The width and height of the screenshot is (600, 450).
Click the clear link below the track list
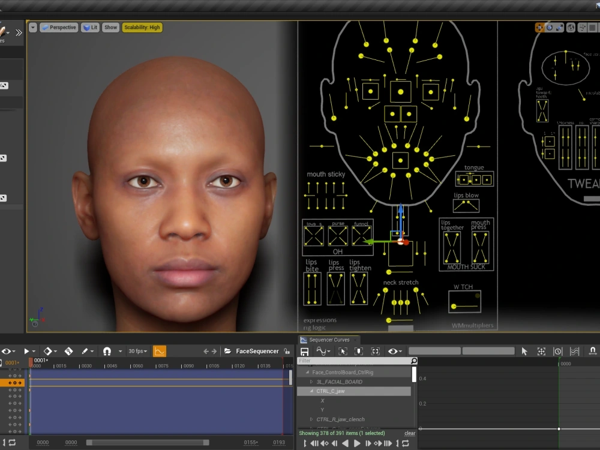click(x=410, y=433)
